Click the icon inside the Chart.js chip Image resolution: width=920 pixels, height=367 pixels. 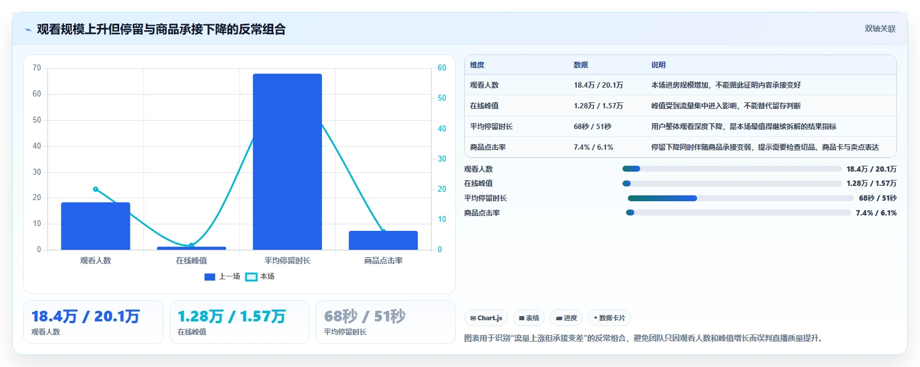[x=473, y=318]
